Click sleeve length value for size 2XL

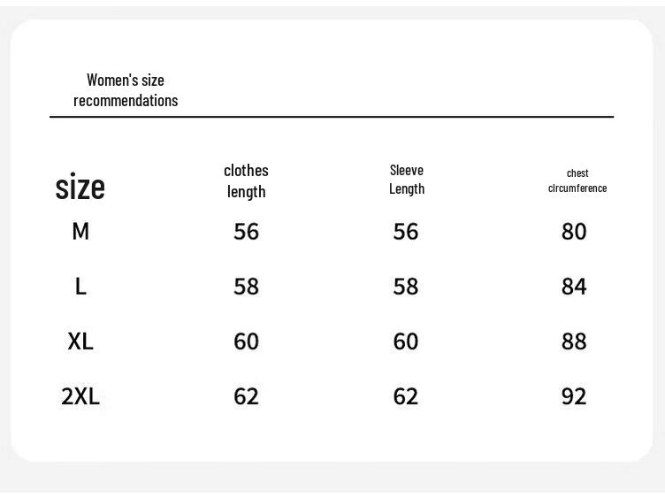tap(406, 396)
